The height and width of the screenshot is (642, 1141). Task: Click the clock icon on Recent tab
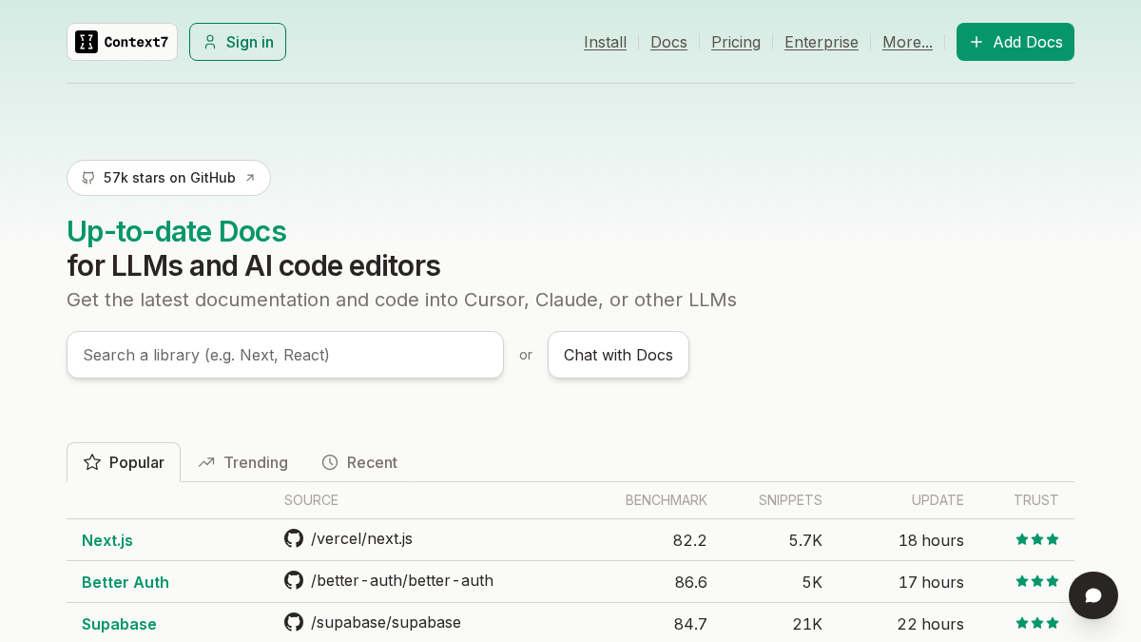pyautogui.click(x=330, y=462)
